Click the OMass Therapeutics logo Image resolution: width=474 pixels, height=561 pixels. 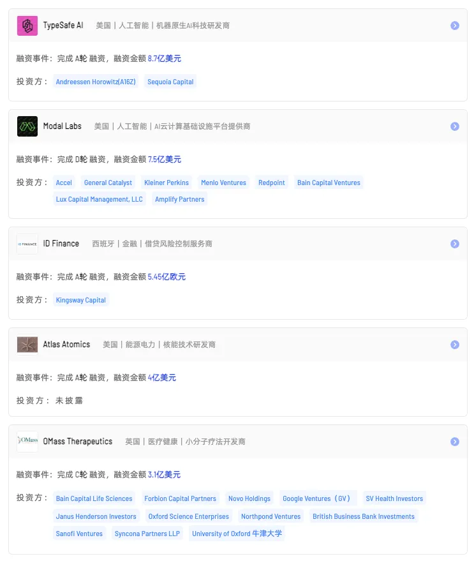pos(27,442)
